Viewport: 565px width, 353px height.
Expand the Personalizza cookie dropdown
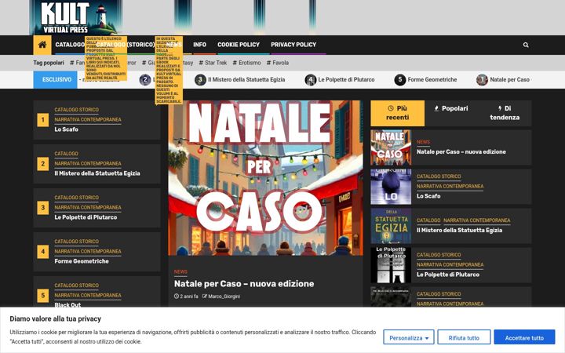click(409, 337)
